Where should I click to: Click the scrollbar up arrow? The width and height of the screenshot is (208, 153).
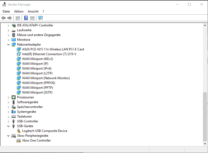click(x=205, y=25)
